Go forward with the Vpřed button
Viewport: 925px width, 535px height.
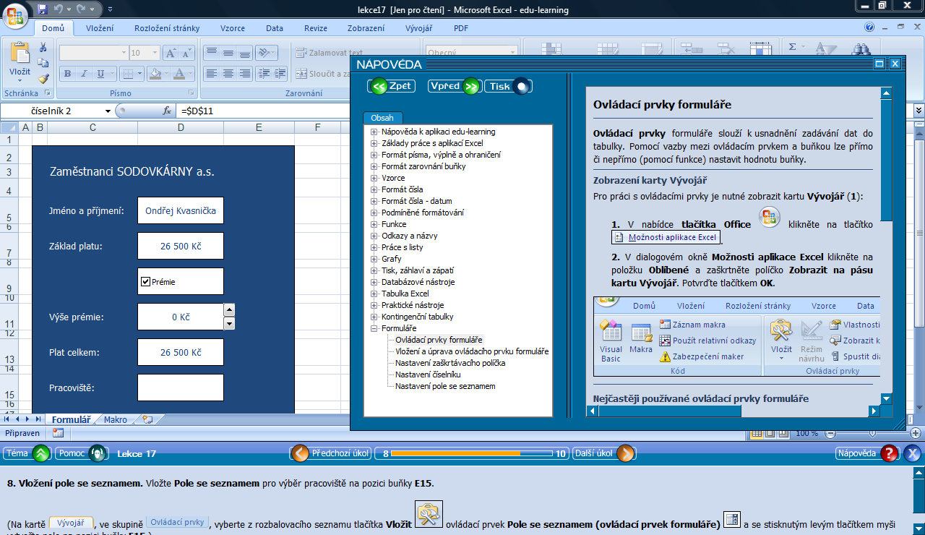454,86
